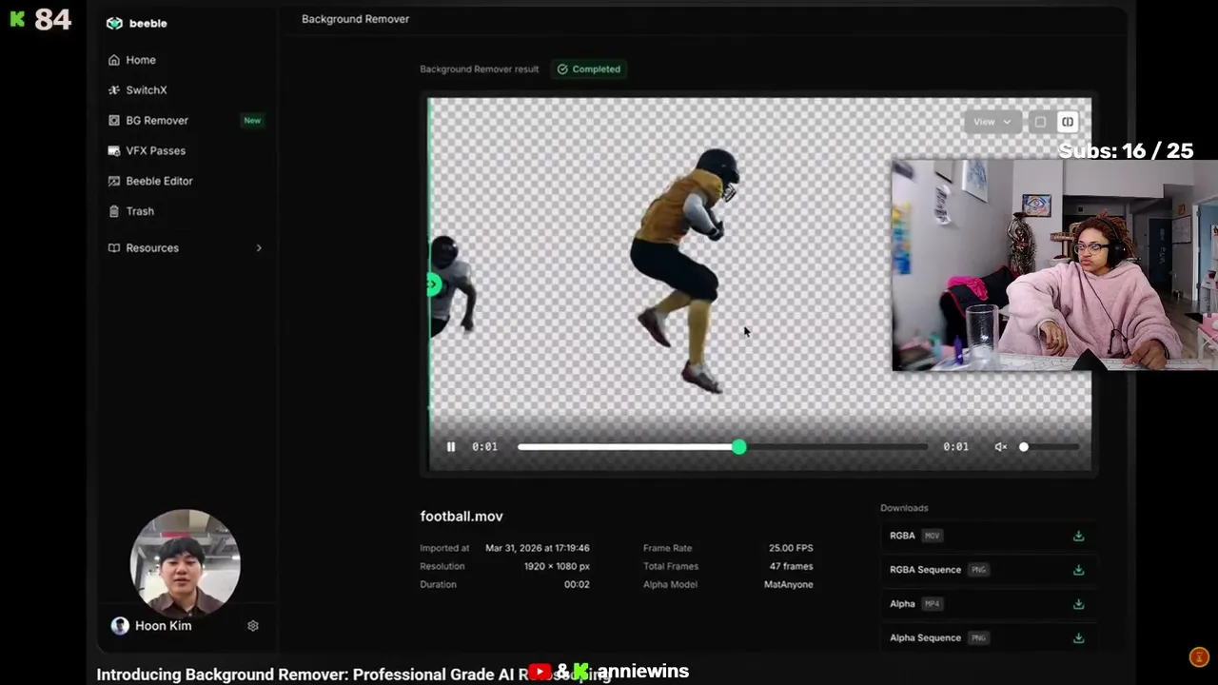
Task: Click the orange info icon at bottom right
Action: click(1199, 657)
